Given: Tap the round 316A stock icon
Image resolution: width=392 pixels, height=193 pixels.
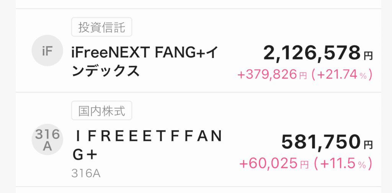Looking at the screenshot, I should 47,141.
